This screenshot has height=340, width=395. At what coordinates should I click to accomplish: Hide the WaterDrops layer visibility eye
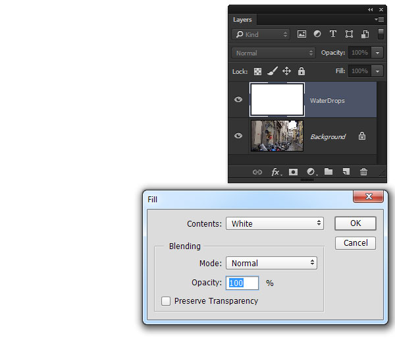238,100
